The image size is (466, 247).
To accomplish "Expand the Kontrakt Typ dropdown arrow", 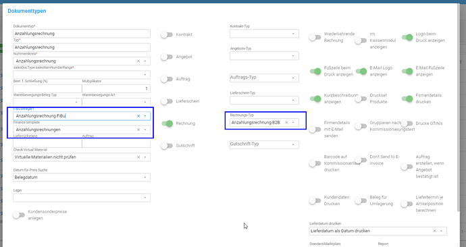I will click(293, 34).
